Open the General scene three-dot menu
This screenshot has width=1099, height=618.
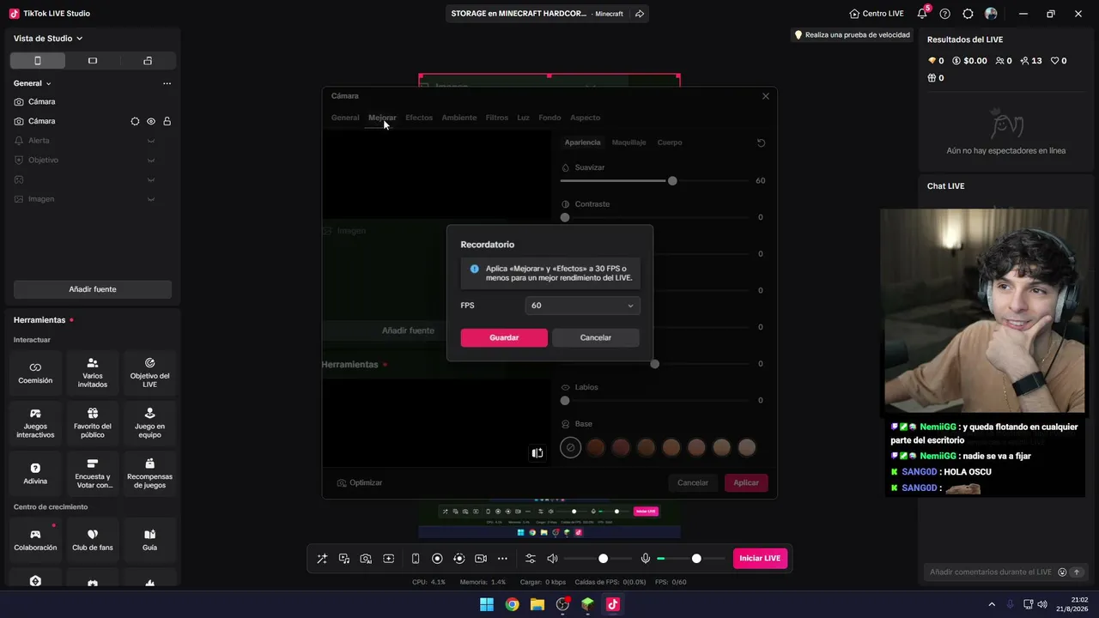tap(167, 83)
